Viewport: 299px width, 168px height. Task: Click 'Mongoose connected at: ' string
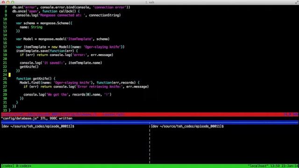(x=62, y=15)
